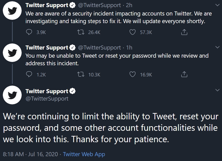Share the password reset tweet
This screenshot has width=222, height=161.
click(184, 74)
